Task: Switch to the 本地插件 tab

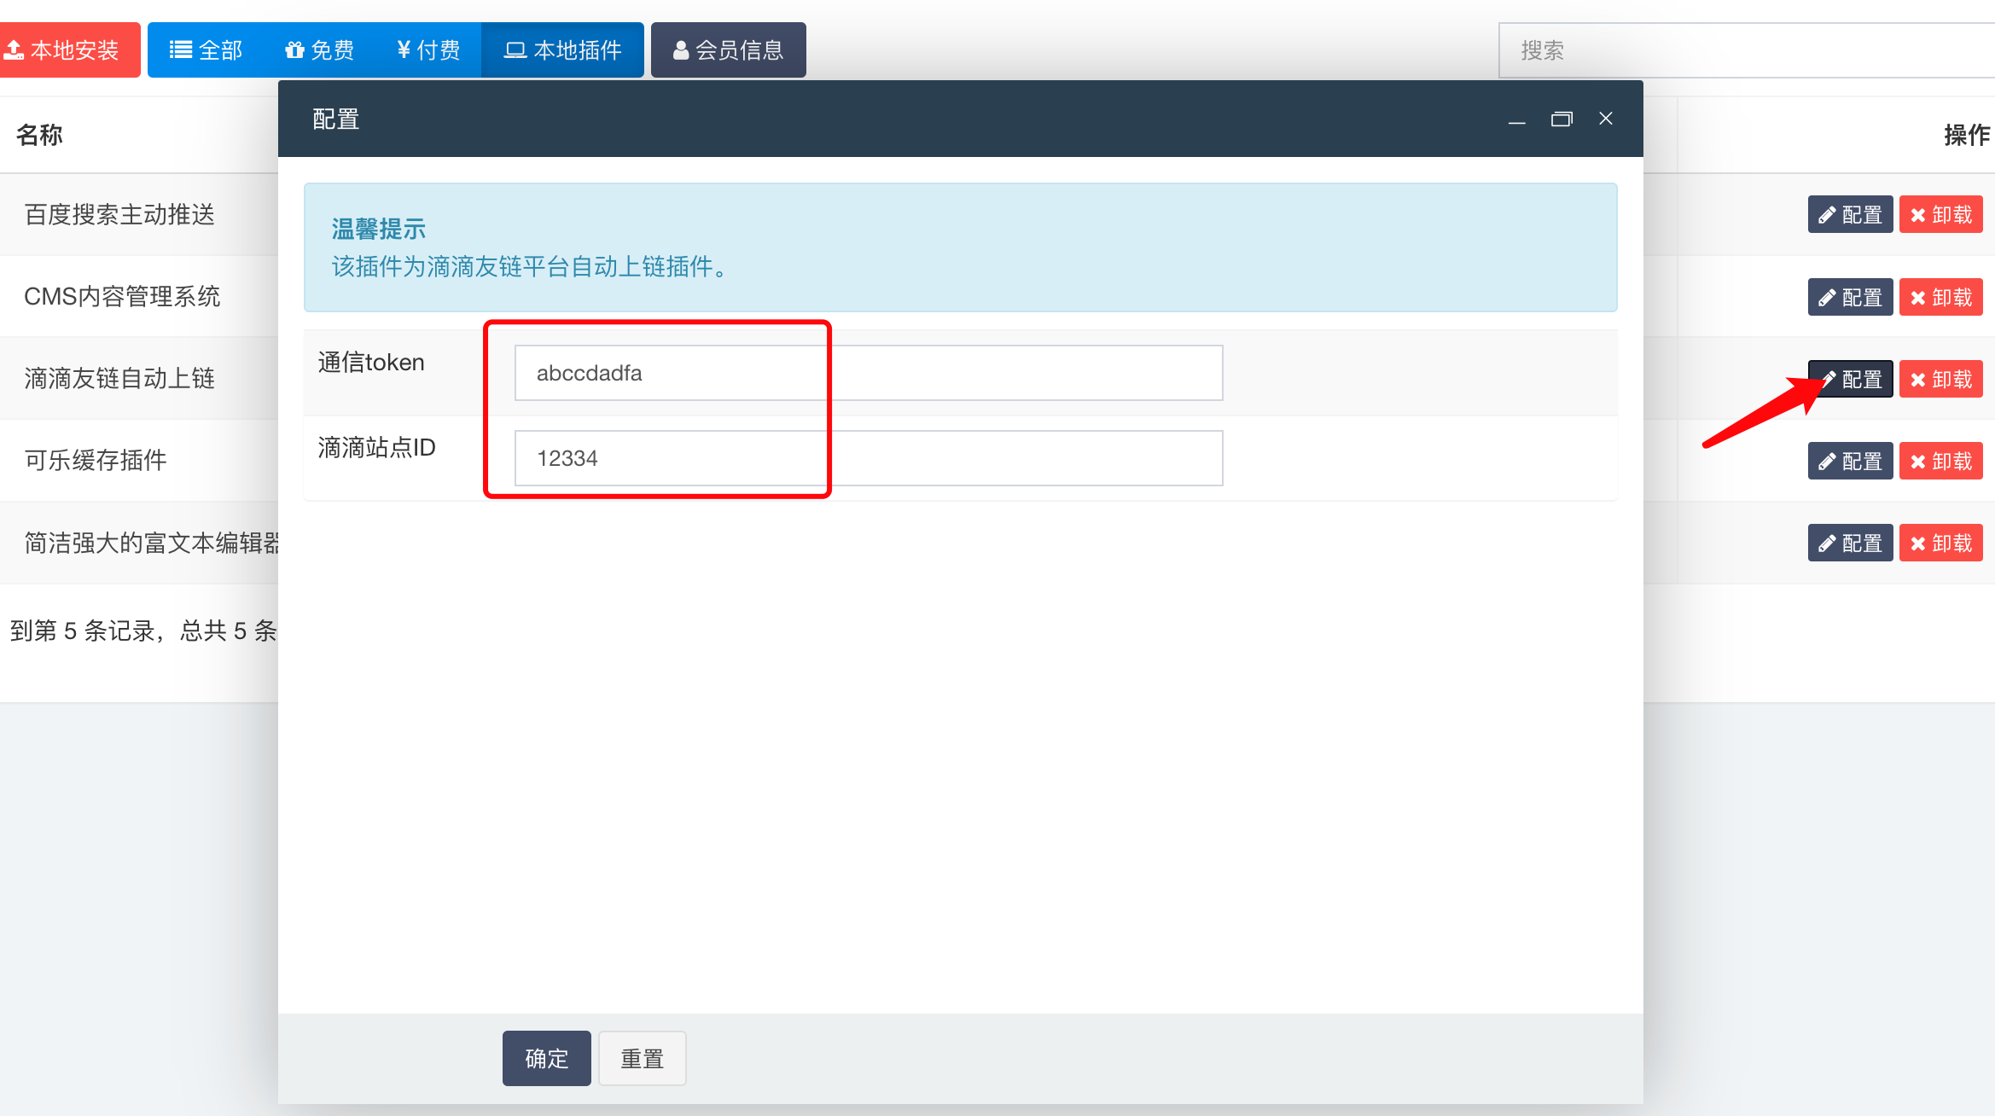Action: pos(562,50)
